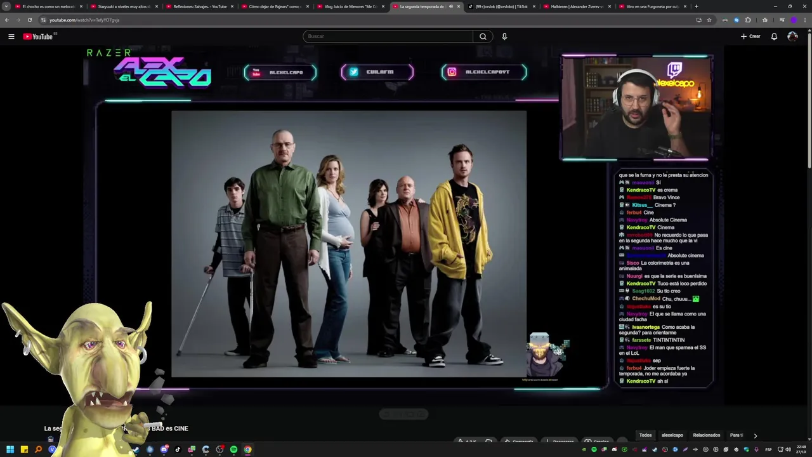Open the taskbar search icon
Screen dimensions: 812x457
pyautogui.click(x=38, y=449)
